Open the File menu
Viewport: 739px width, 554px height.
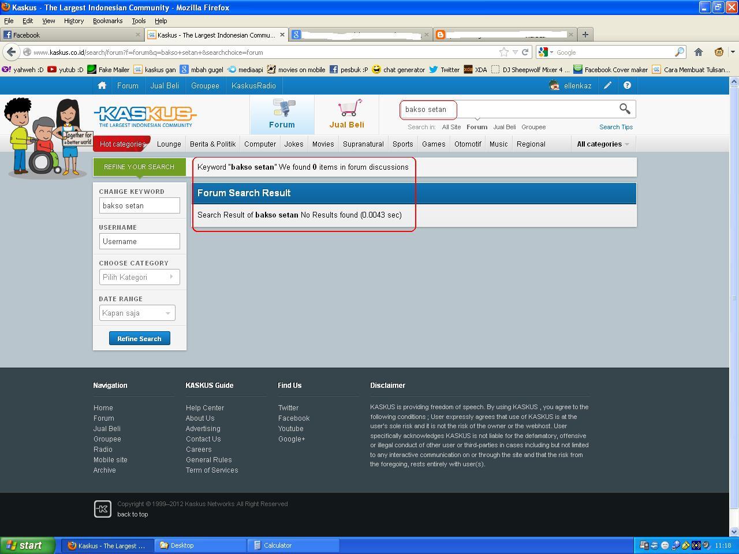pyautogui.click(x=9, y=21)
